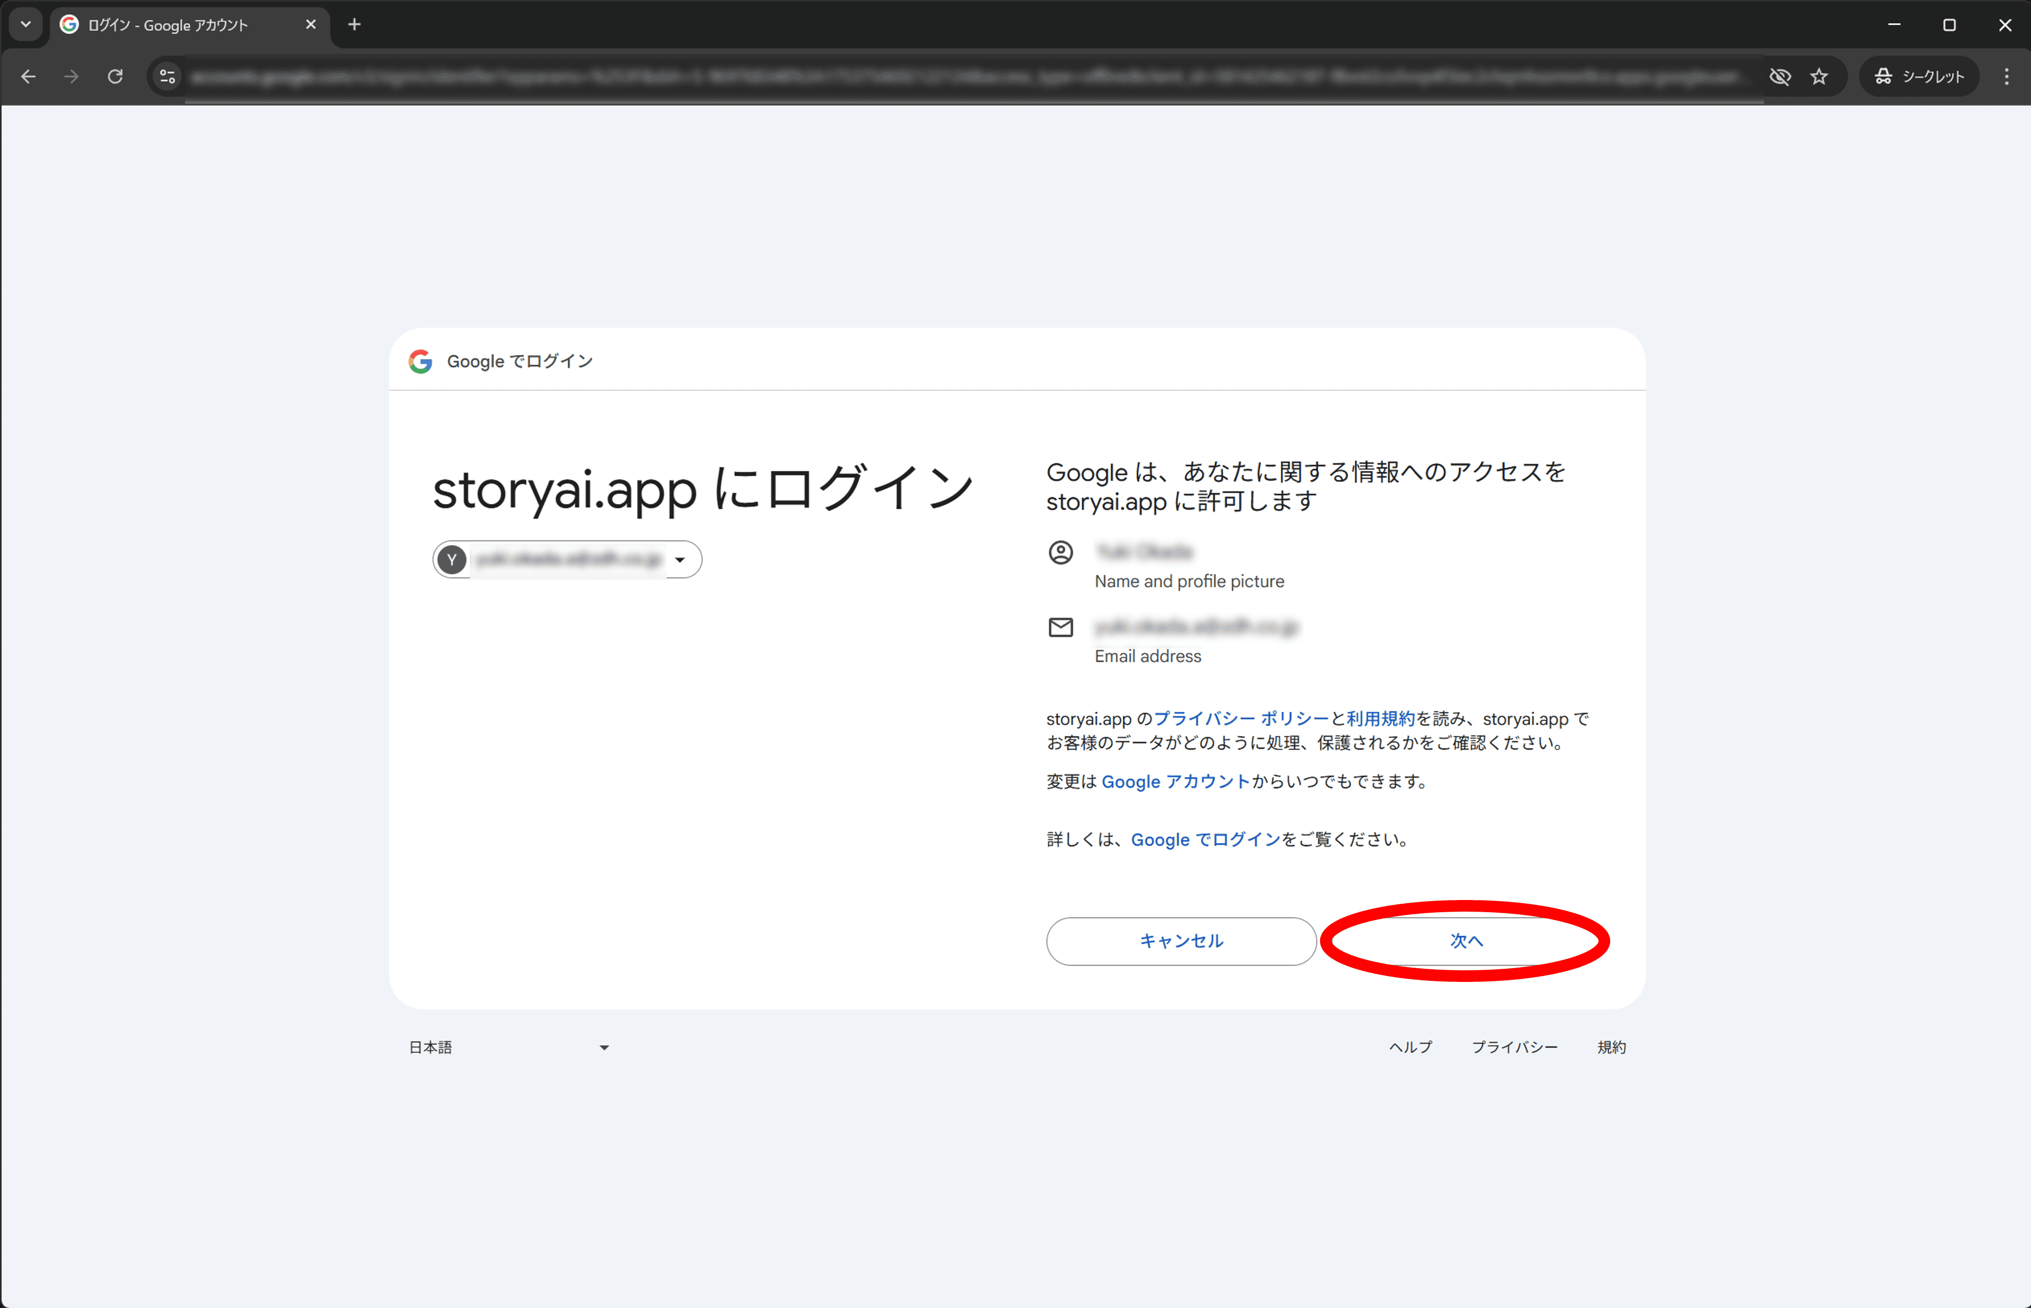The height and width of the screenshot is (1308, 2031).
Task: Open site information icon in address bar
Action: 168,77
